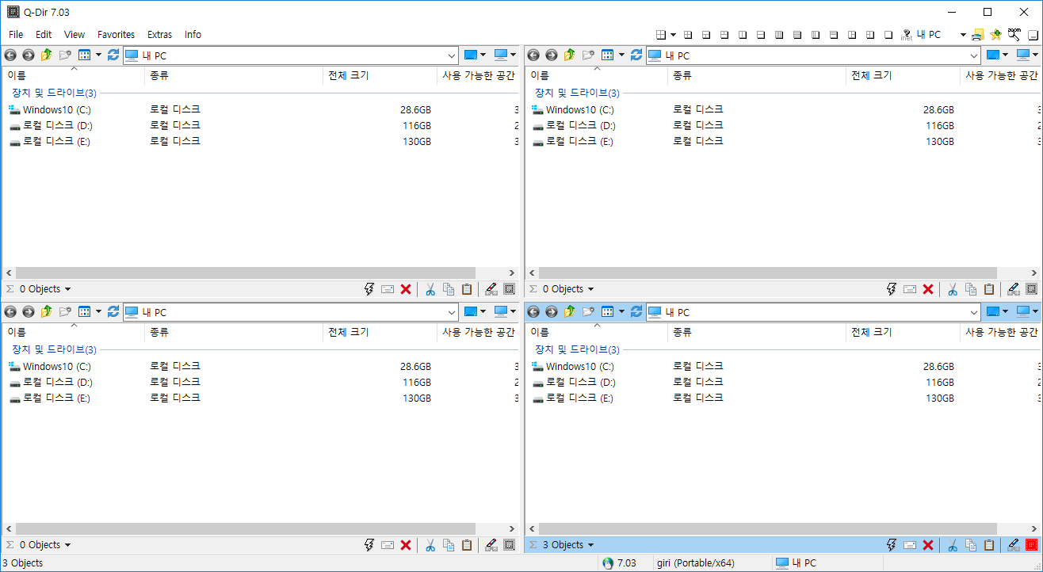Refresh the top-right pane
This screenshot has width=1043, height=572.
click(636, 55)
